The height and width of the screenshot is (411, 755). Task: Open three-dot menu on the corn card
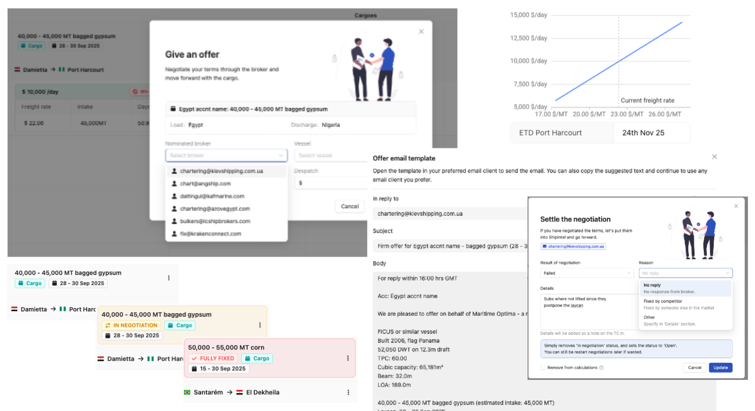(x=348, y=358)
